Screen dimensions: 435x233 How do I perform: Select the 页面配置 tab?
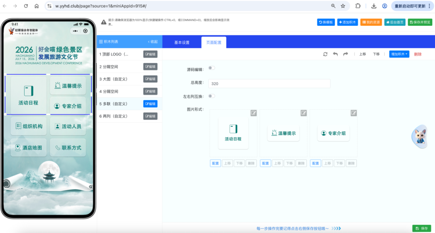(x=214, y=43)
